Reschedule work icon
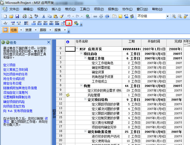The width and height of the screenshot is (190, 145). [19, 23]
